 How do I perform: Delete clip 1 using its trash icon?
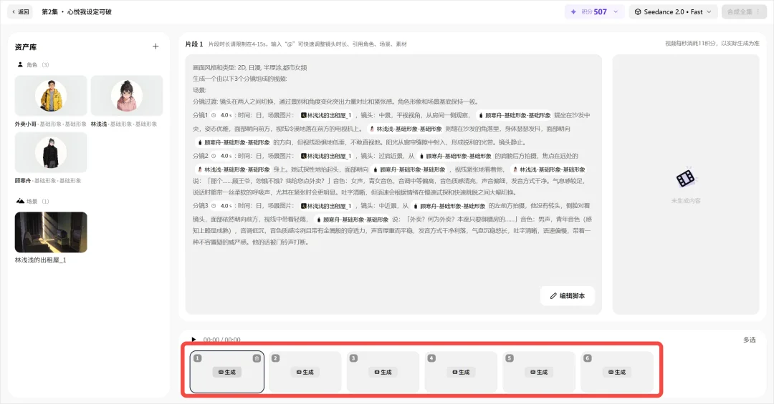257,358
